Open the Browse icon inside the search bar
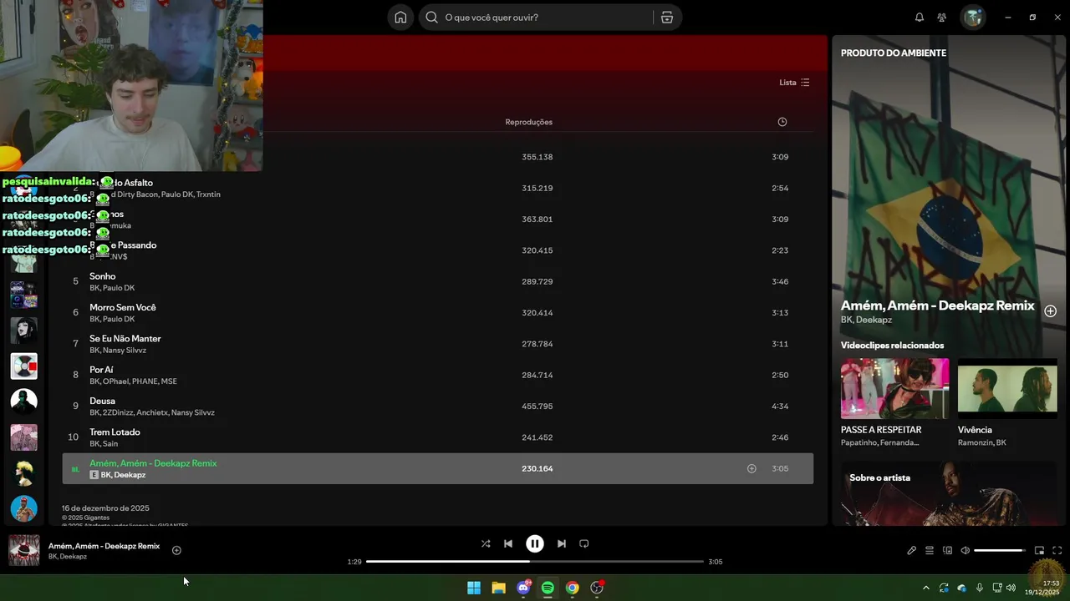 [x=667, y=18]
